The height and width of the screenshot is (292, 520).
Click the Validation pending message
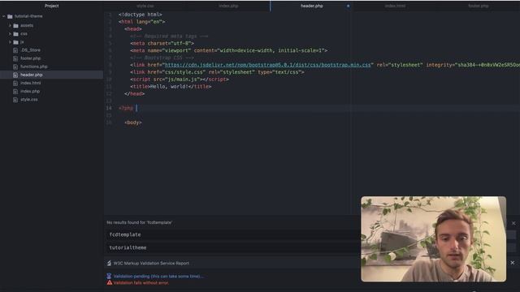coord(158,277)
